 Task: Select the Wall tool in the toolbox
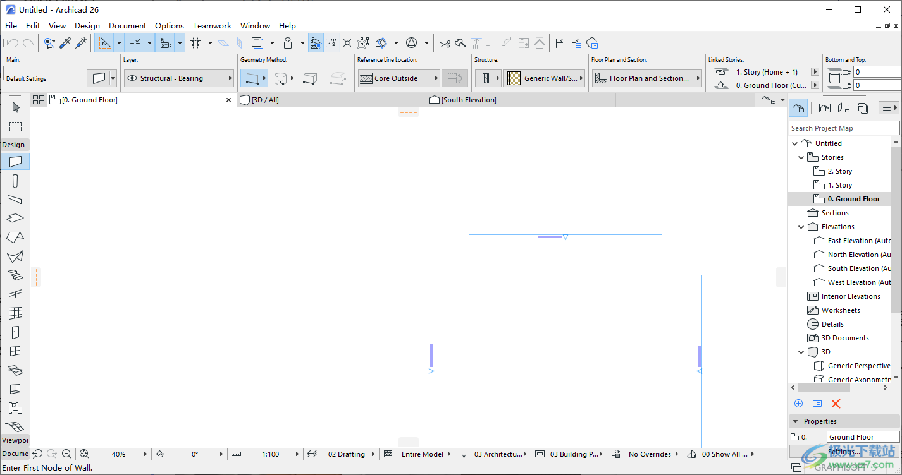point(15,161)
